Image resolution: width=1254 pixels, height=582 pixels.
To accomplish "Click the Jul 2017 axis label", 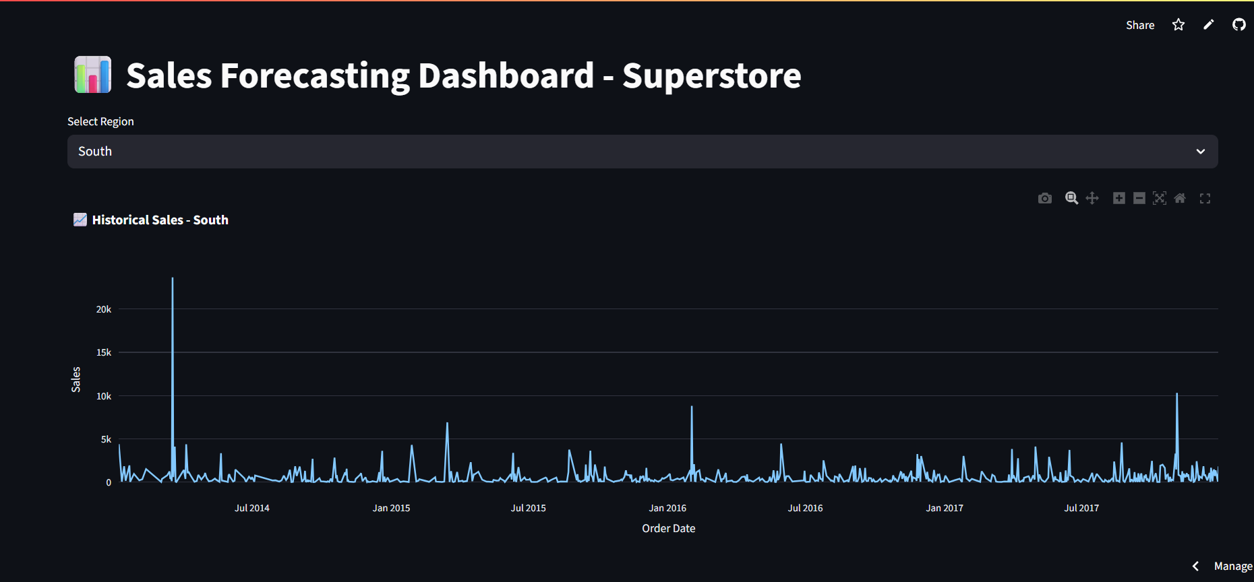I will [x=1081, y=508].
